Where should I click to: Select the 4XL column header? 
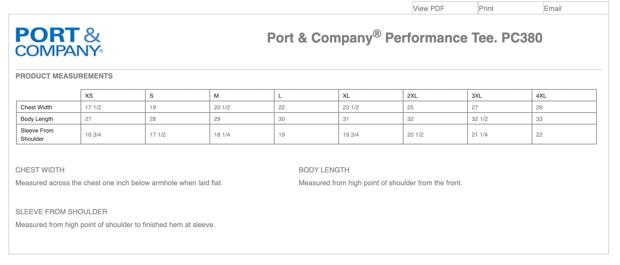point(541,96)
